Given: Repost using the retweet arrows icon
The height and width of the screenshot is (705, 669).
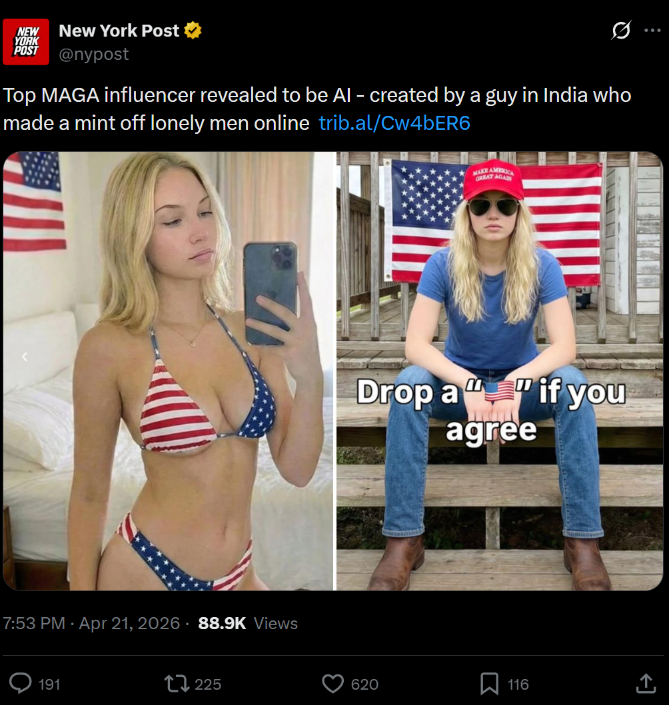Looking at the screenshot, I should point(177,684).
